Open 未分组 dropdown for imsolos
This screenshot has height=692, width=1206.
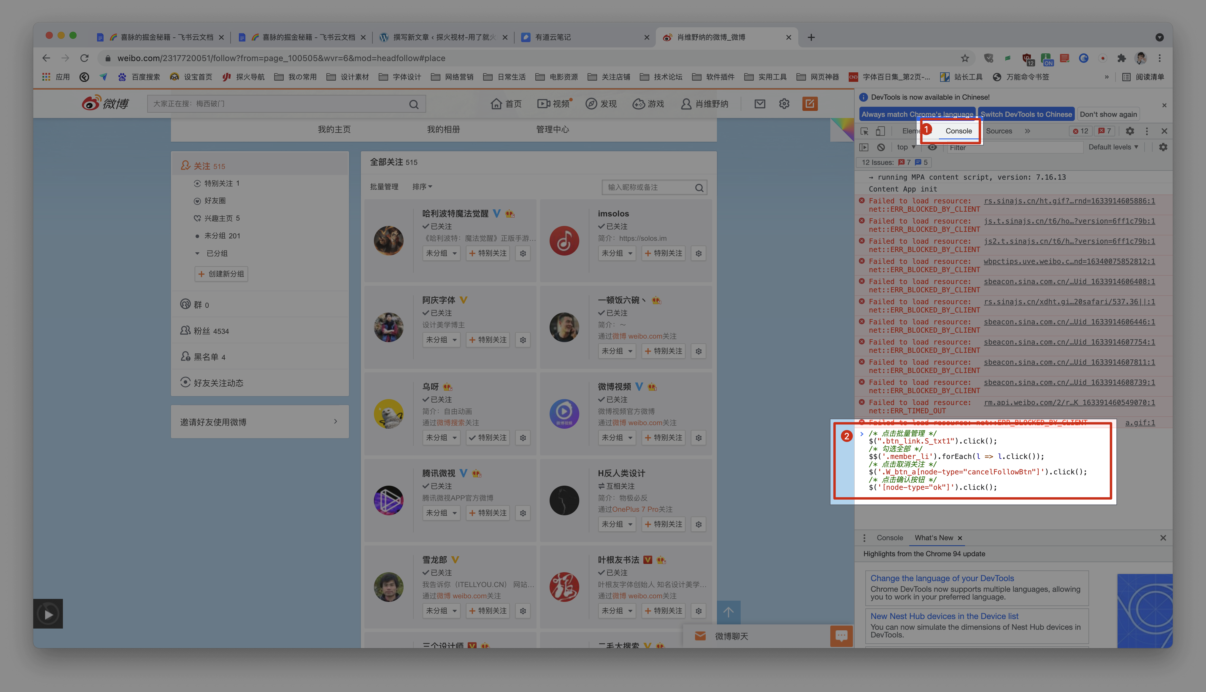617,253
